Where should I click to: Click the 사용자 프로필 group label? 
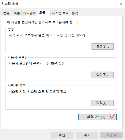(x=18, y=57)
